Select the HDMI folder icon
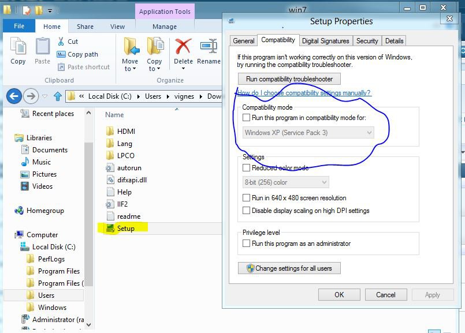This screenshot has width=465, height=333. (110, 131)
